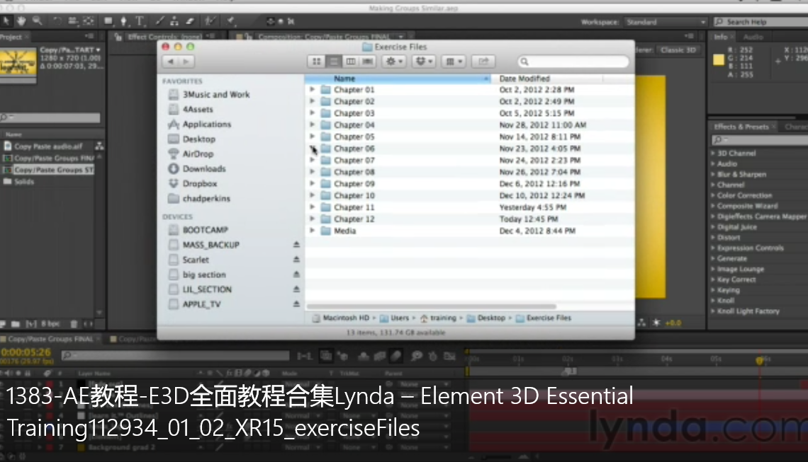
Task: Select the Zoom magnifier tool
Action: [x=37, y=21]
